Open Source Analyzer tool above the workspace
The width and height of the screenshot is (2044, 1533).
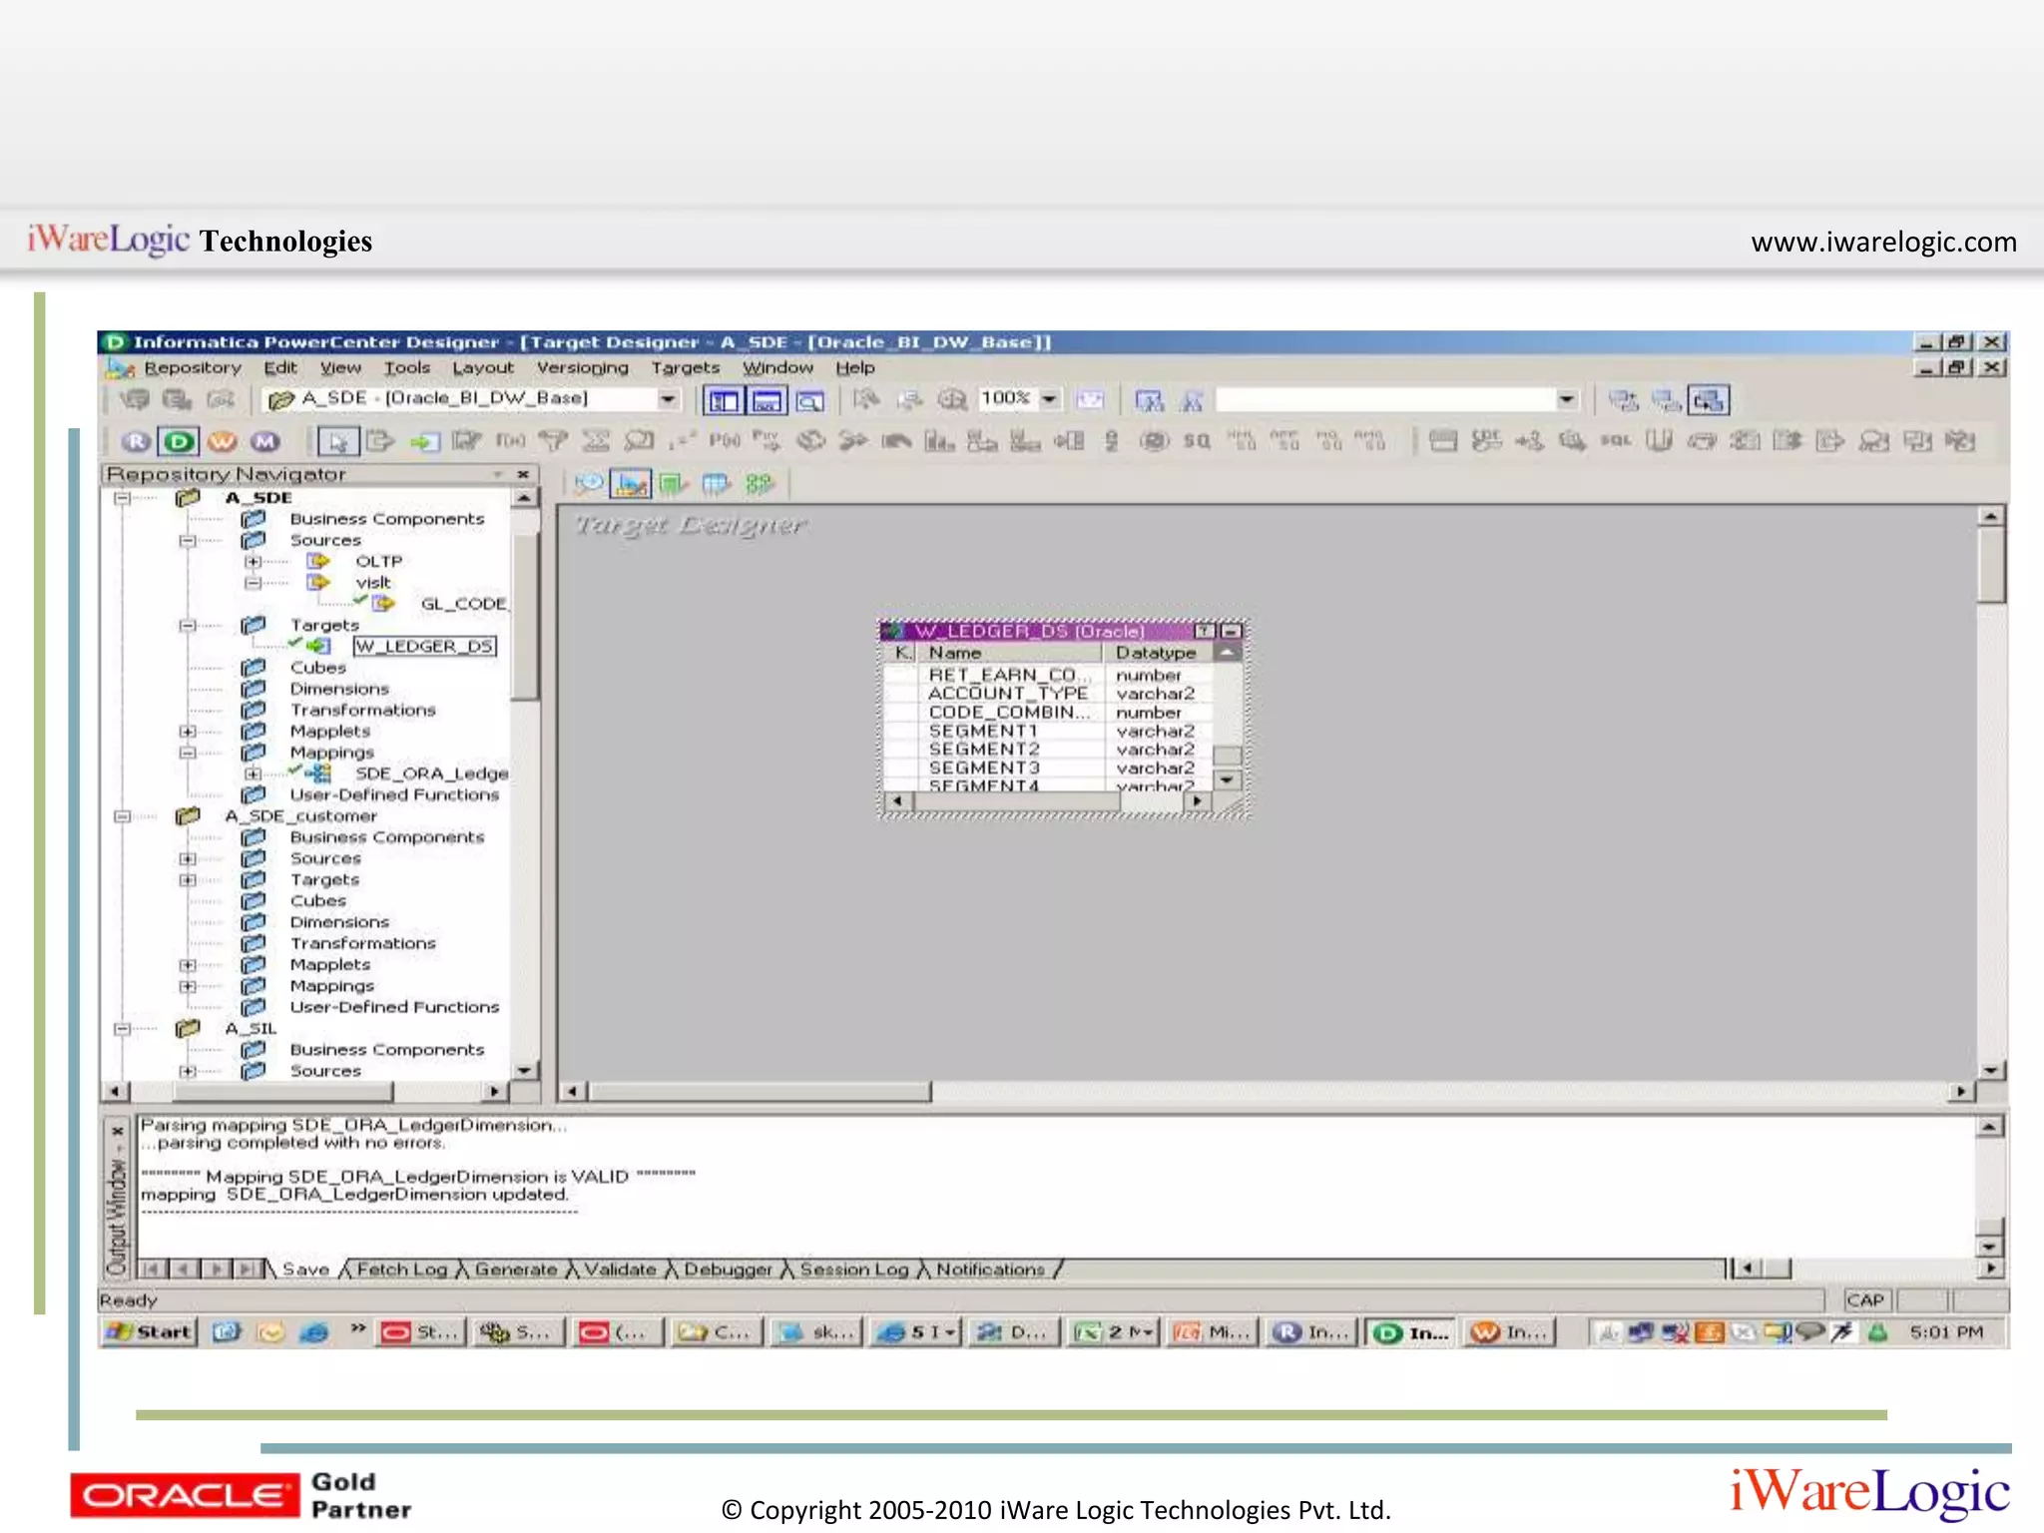pyautogui.click(x=589, y=485)
